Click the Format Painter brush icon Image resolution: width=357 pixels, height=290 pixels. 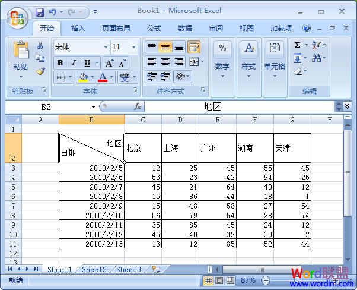click(x=40, y=71)
